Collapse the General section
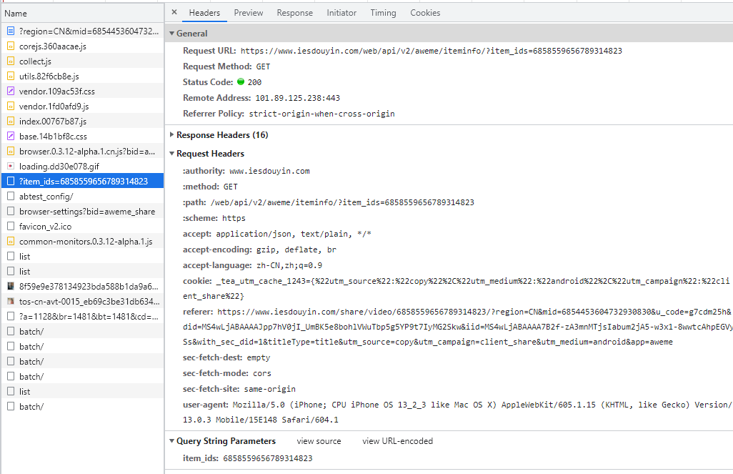This screenshot has height=474, width=733. [172, 33]
